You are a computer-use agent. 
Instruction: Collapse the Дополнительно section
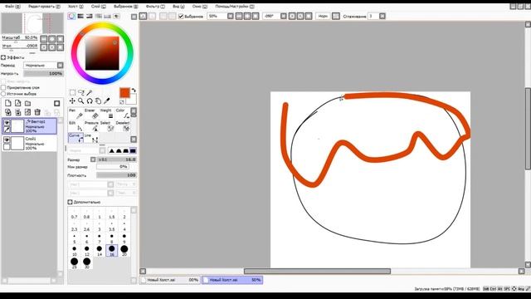pyautogui.click(x=70, y=202)
